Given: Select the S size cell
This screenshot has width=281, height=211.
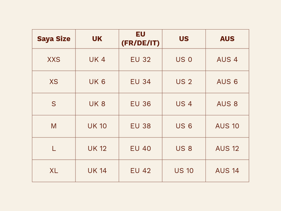Looking at the screenshot, I should [54, 104].
